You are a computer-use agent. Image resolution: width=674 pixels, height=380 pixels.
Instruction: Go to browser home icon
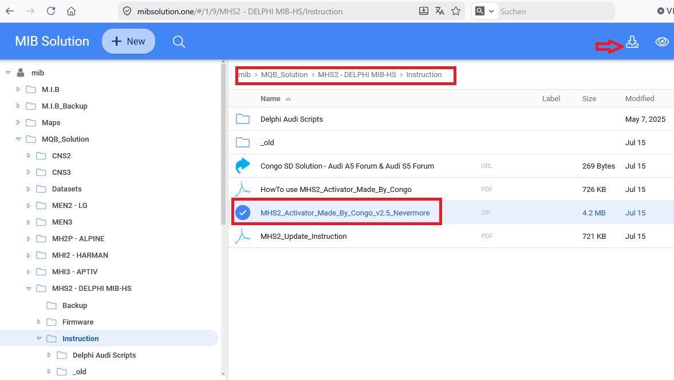[x=72, y=11]
